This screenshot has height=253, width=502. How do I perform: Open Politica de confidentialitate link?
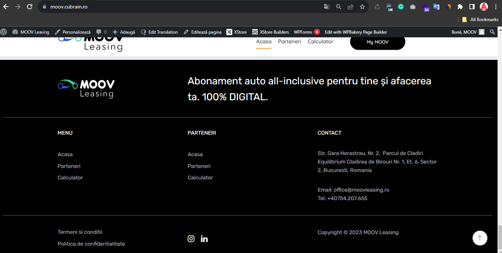(x=91, y=244)
